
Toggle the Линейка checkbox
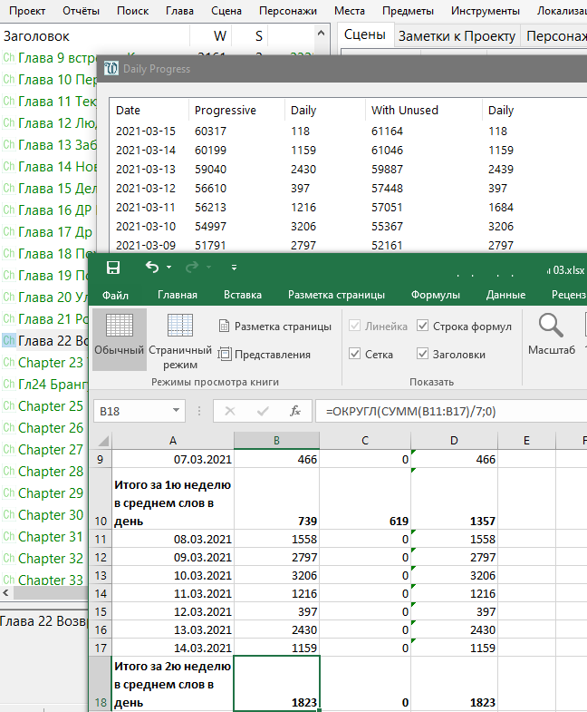pos(355,326)
